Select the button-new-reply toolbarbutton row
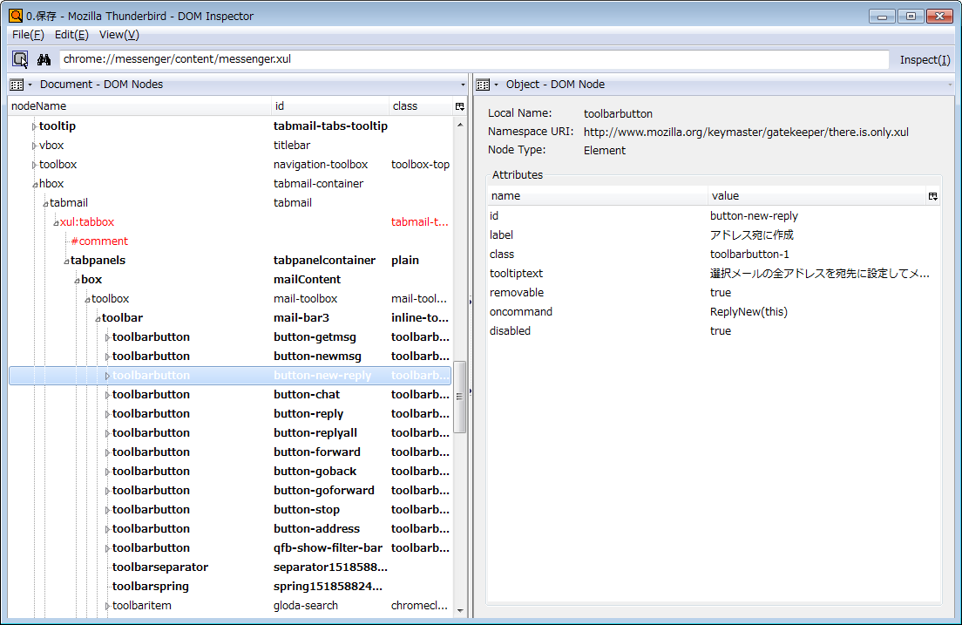Screen dimensions: 962x625 (x=231, y=375)
